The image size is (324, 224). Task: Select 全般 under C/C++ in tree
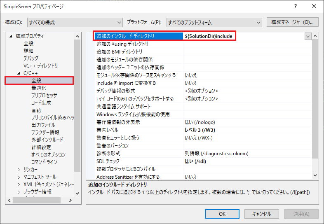[36, 81]
